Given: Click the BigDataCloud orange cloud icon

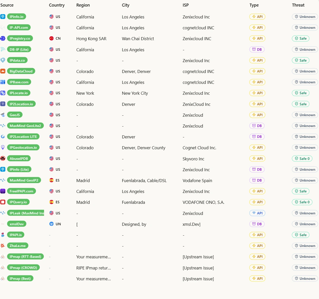Looking at the screenshot, I should point(3,71).
